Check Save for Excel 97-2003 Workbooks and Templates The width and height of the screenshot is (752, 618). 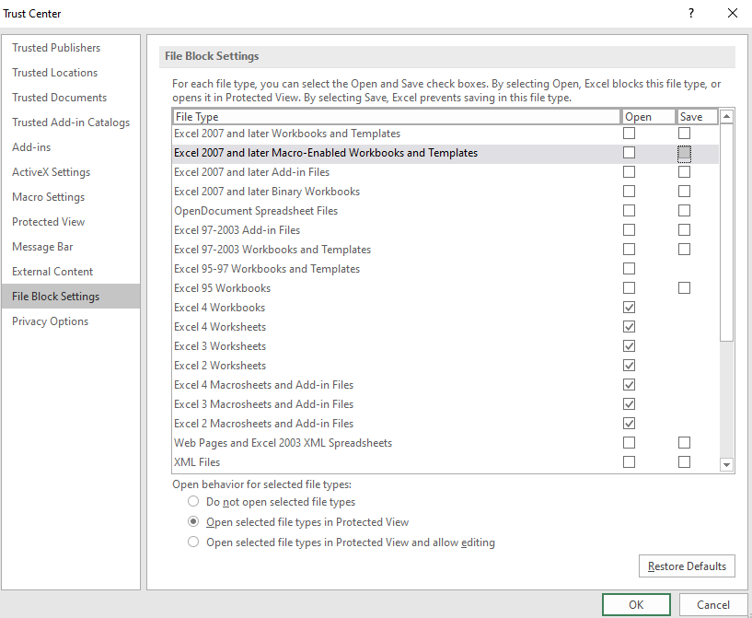pyautogui.click(x=685, y=250)
